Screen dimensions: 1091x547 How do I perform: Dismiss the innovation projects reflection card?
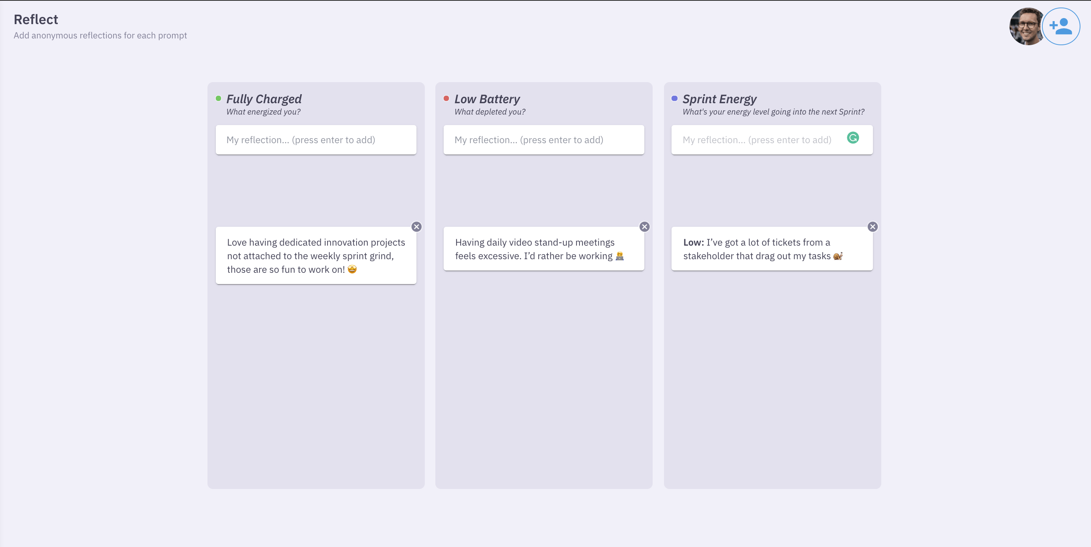click(x=417, y=226)
